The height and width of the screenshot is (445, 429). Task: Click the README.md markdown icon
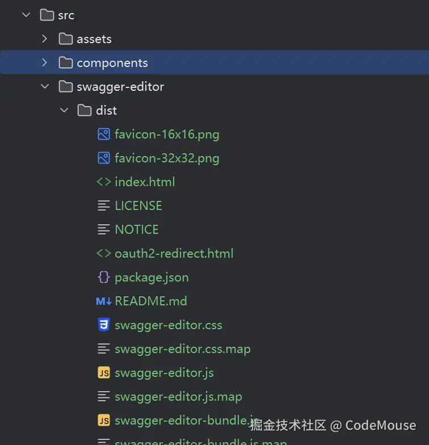tap(103, 301)
